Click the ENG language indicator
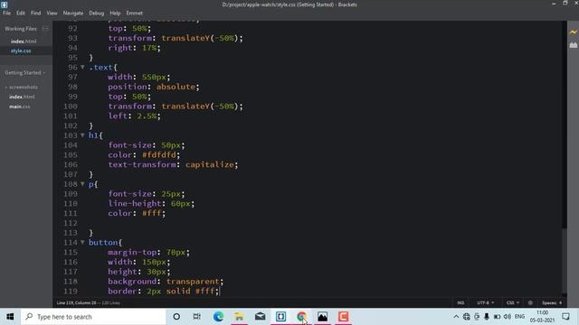579x325 pixels. coord(519,317)
